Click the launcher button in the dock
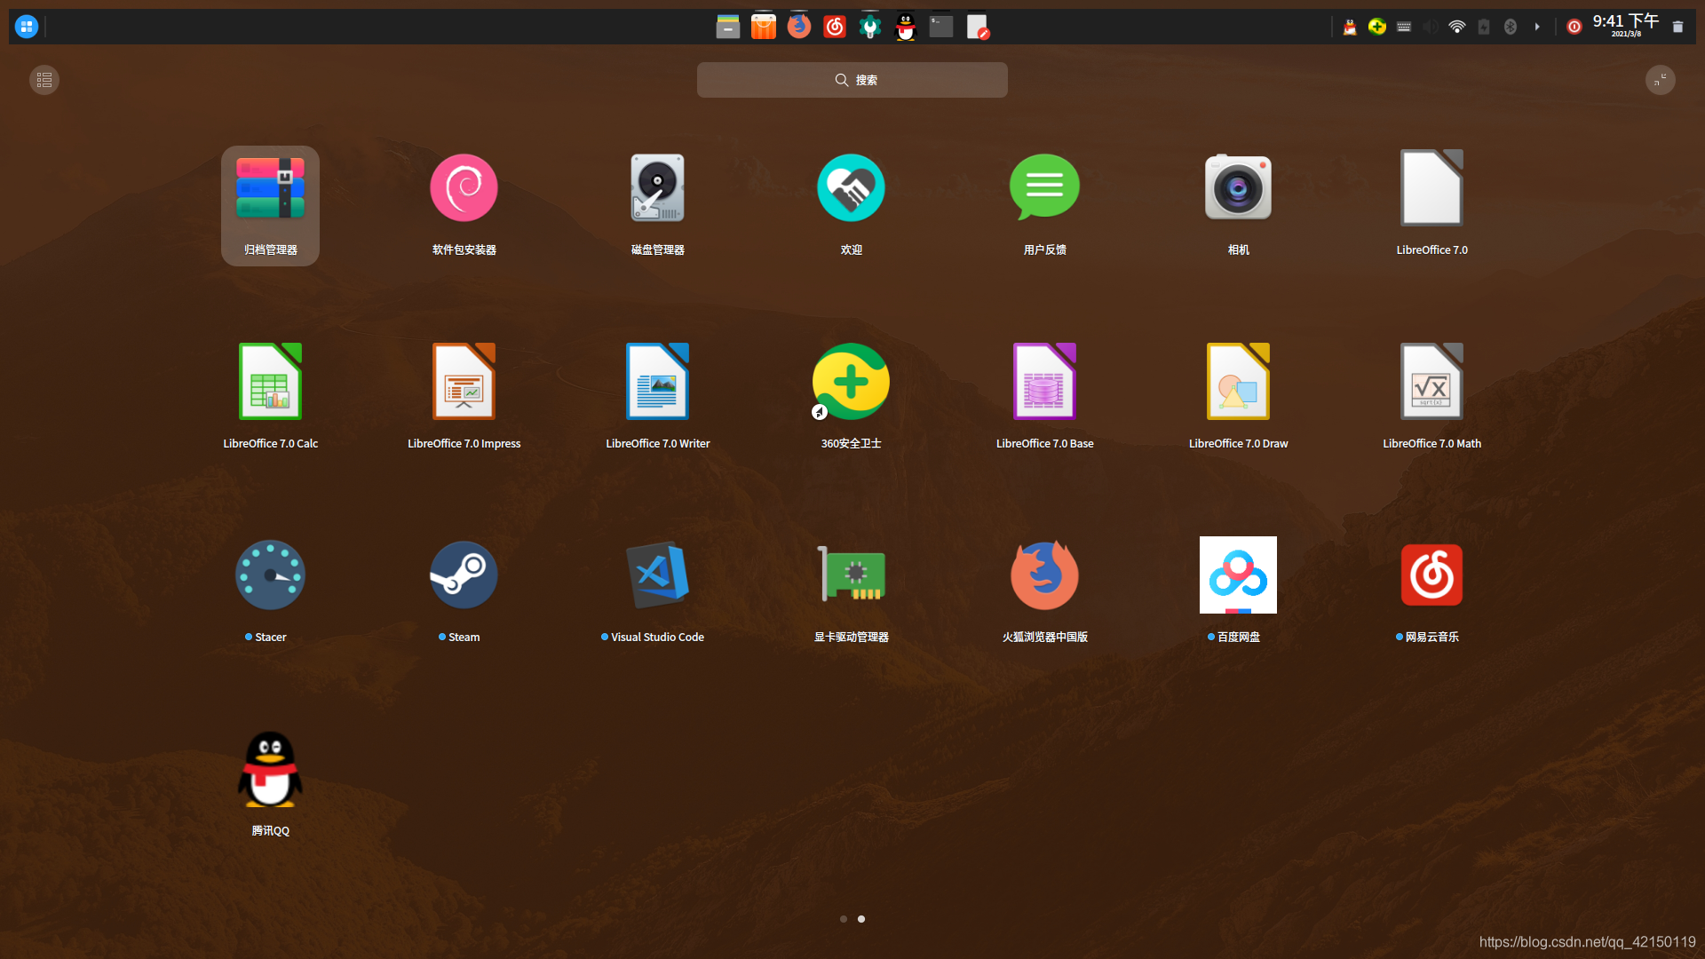 click(27, 27)
